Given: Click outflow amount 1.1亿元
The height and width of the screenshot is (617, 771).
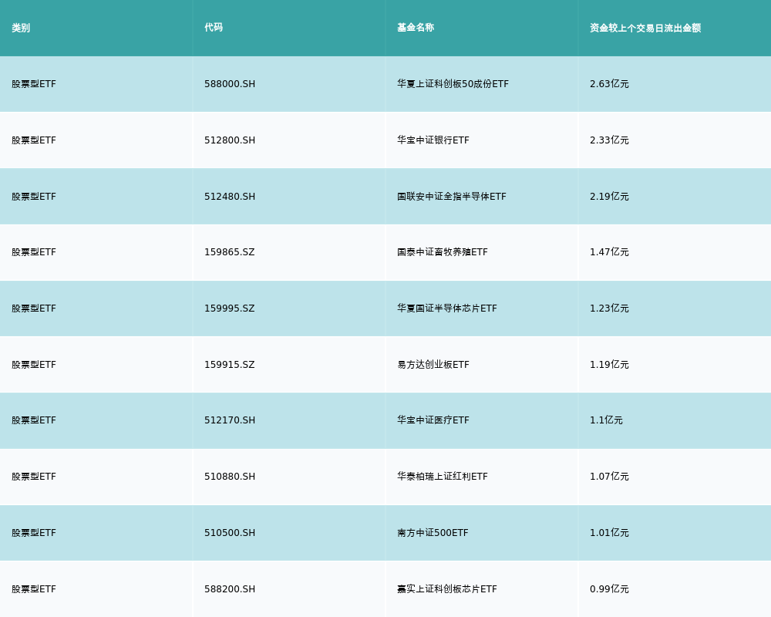Looking at the screenshot, I should click(606, 420).
